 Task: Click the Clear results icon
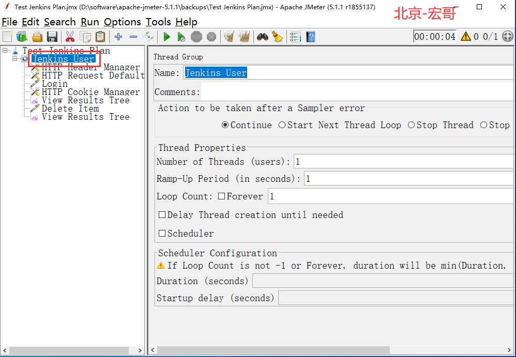click(229, 37)
